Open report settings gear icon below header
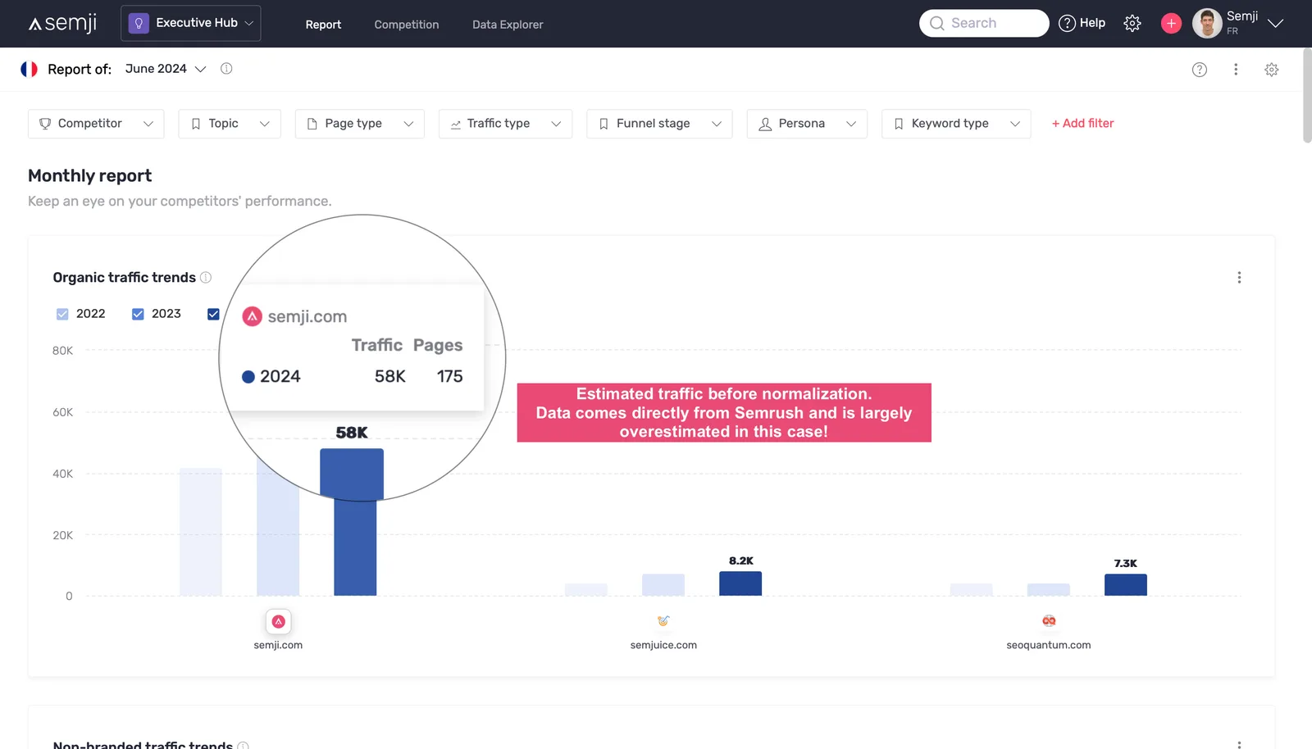The height and width of the screenshot is (749, 1312). pos(1272,70)
